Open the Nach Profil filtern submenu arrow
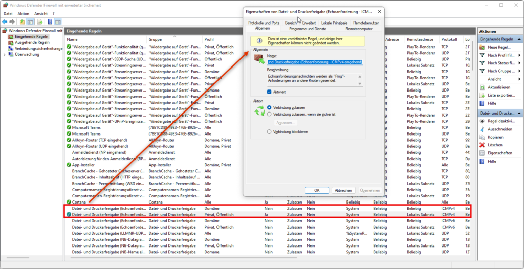 [x=520, y=55]
